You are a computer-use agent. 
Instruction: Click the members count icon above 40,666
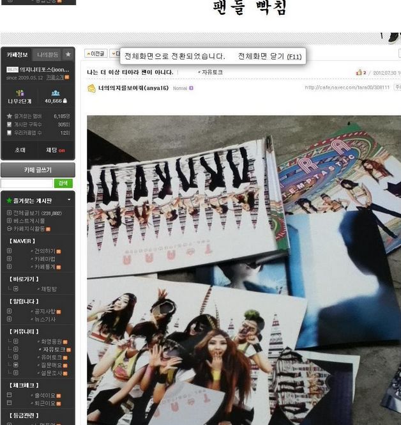[56, 93]
